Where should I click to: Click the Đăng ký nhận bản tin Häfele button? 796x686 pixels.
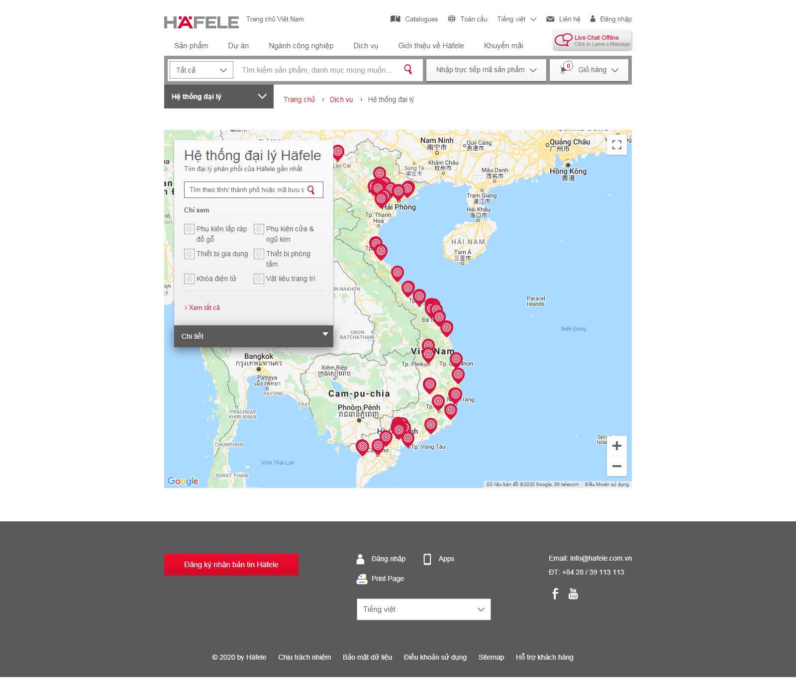point(230,564)
